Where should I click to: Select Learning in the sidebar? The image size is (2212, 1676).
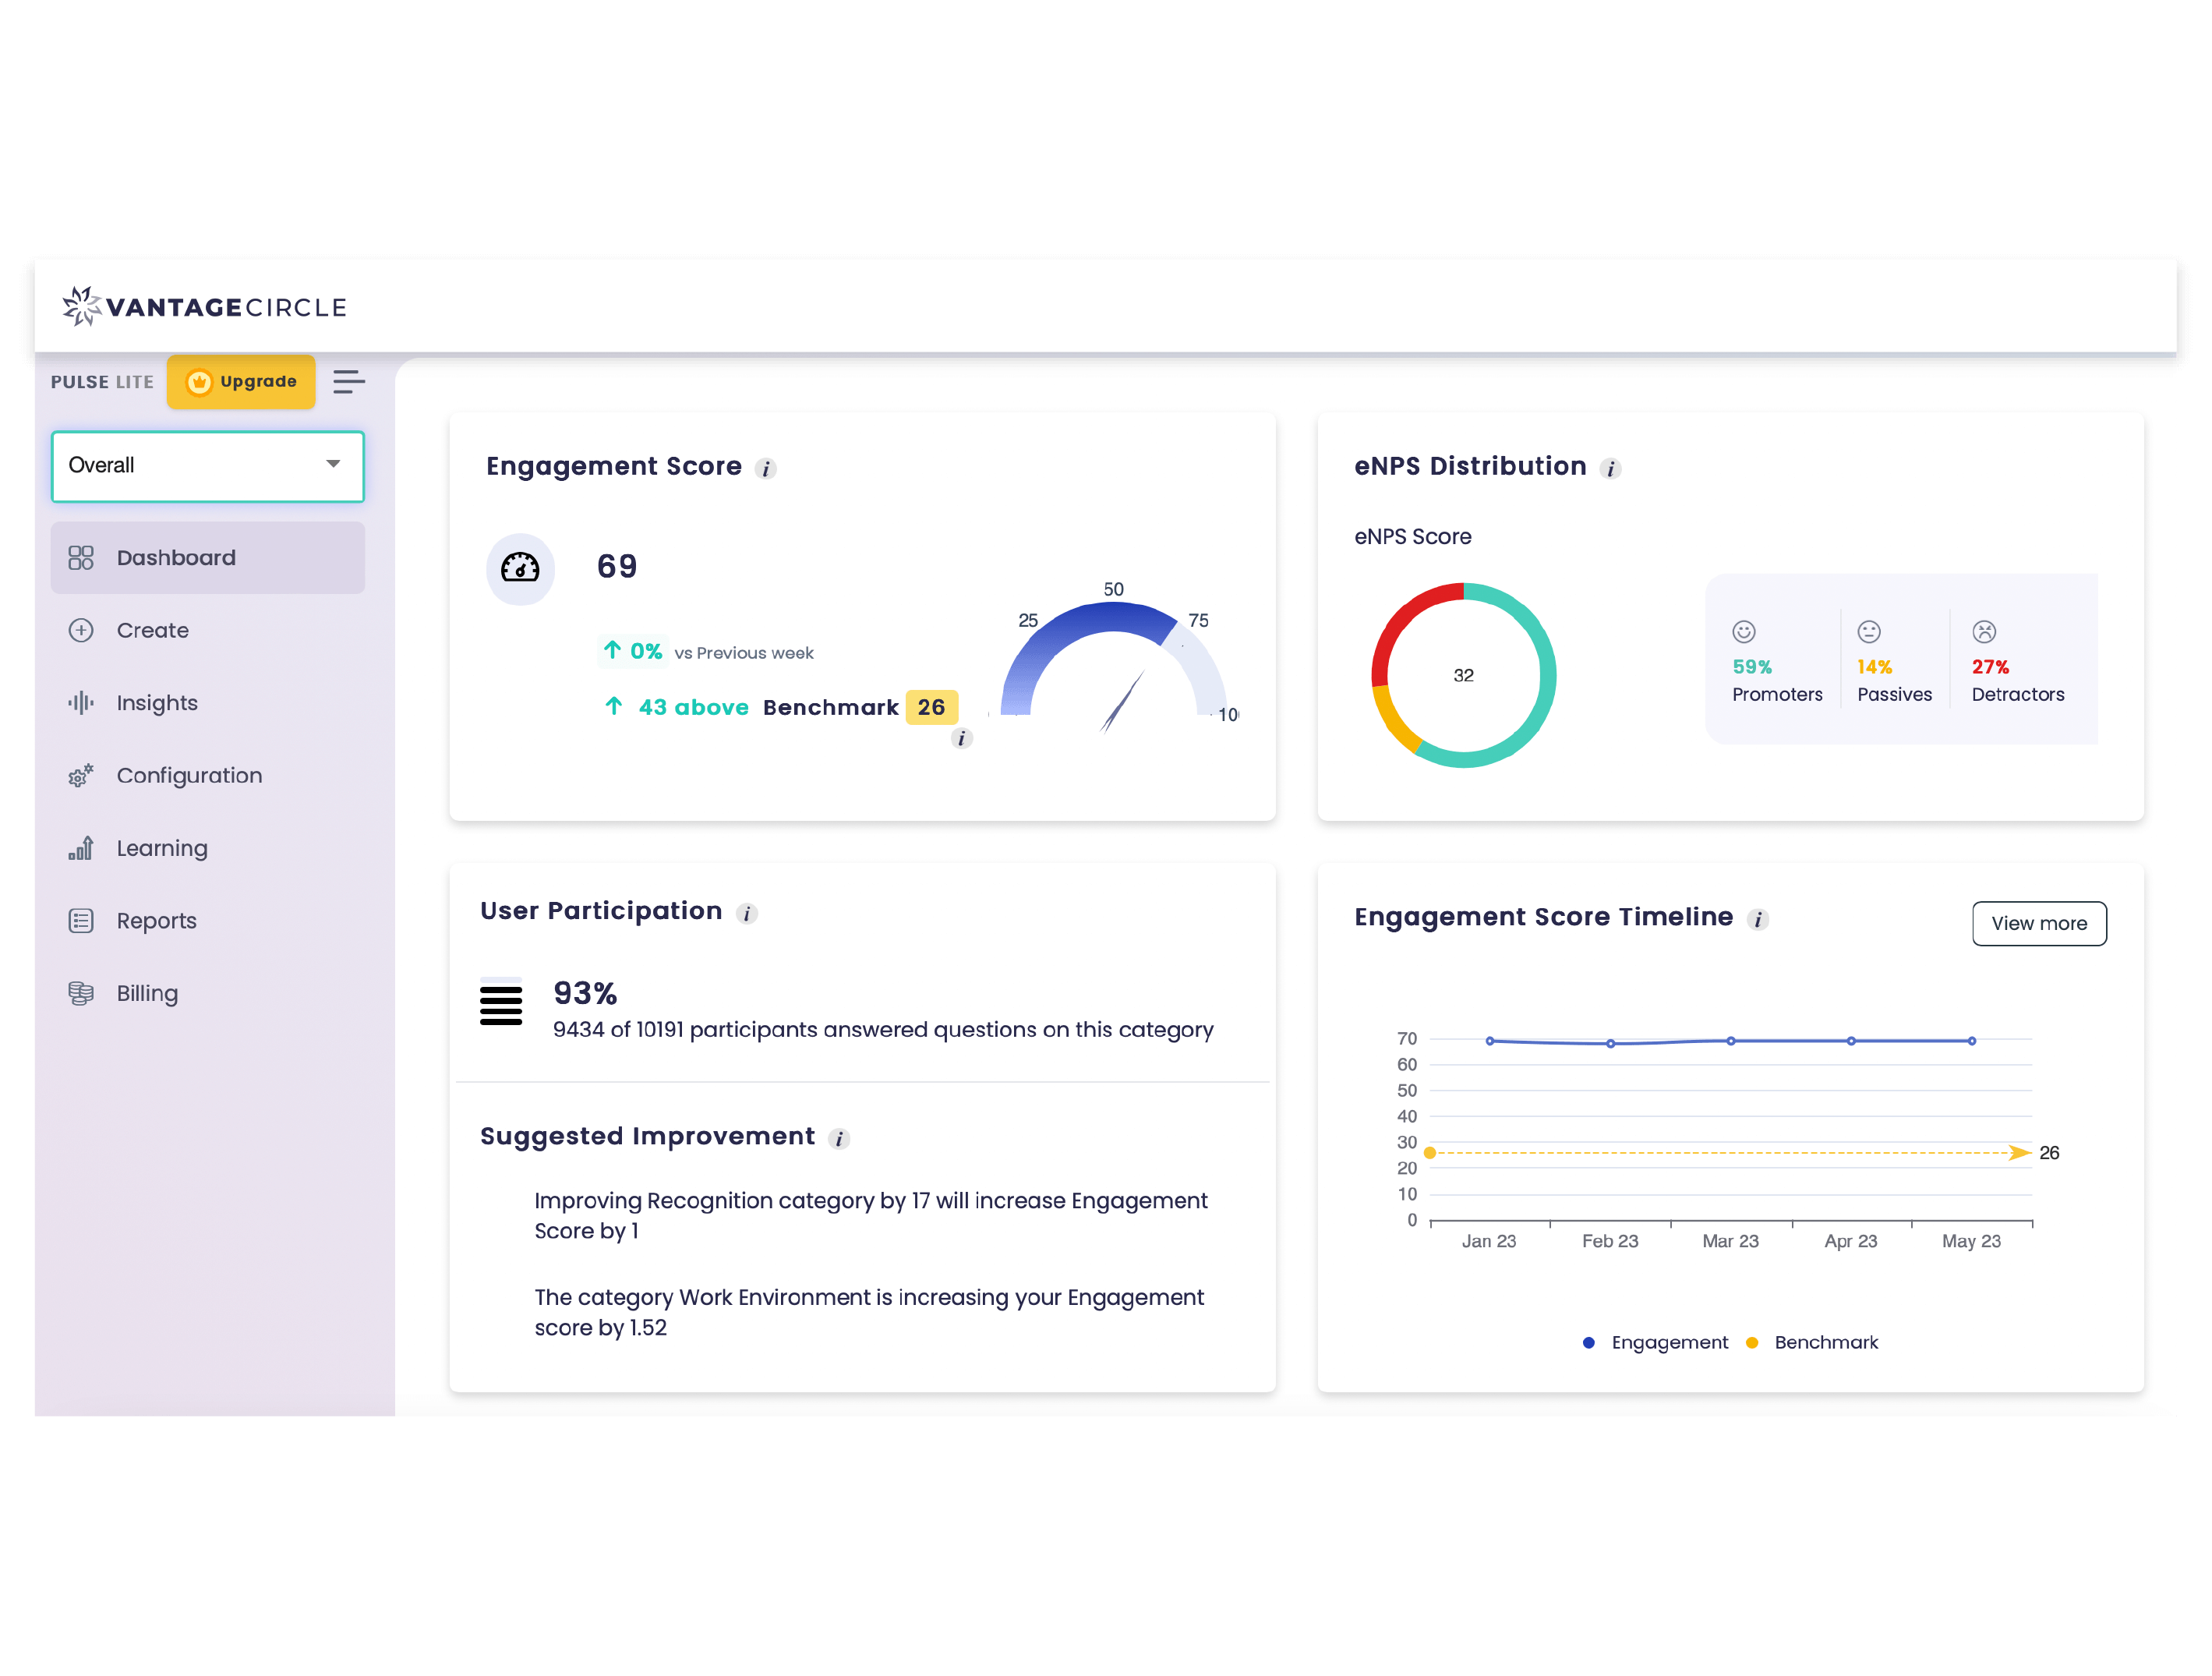[x=207, y=848]
